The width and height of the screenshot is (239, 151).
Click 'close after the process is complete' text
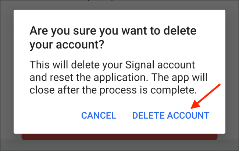(x=113, y=90)
